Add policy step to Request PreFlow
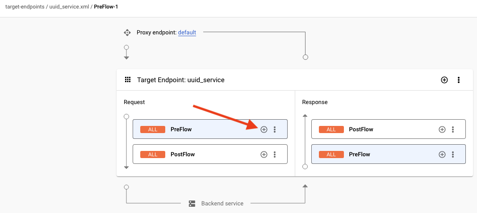This screenshot has height=213, width=477. [x=264, y=129]
